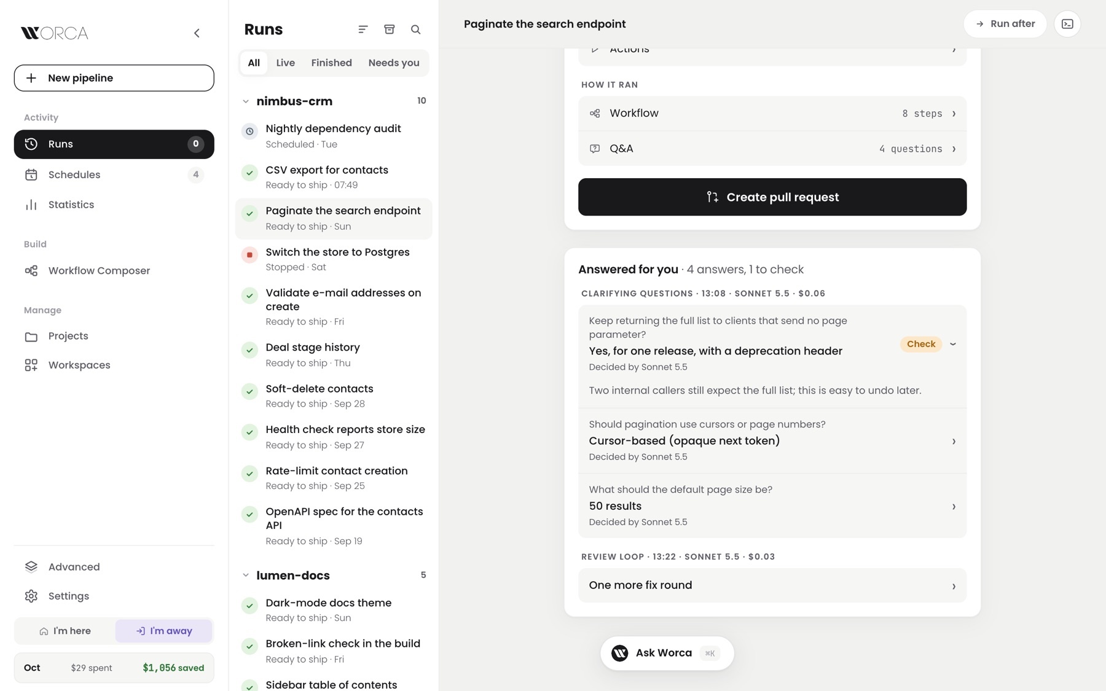Click the Run after button
This screenshot has height=691, width=1106.
click(1005, 24)
